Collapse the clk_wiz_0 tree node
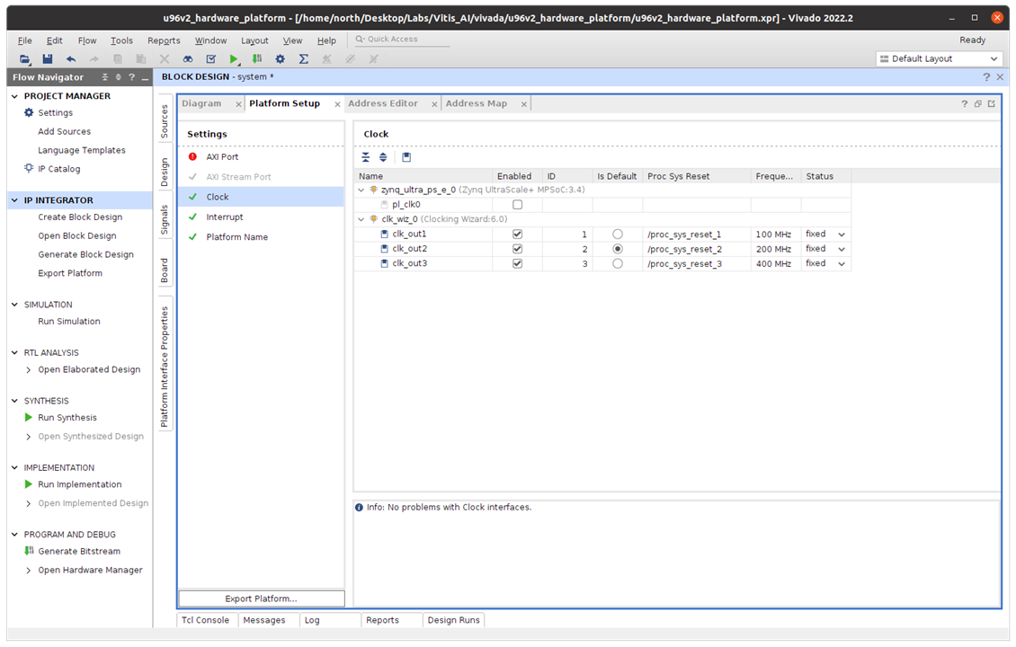The width and height of the screenshot is (1016, 647). point(361,219)
